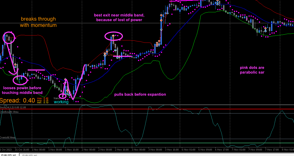Screen dimensions: 294x156
Task: Click the "Oversold Area" level label
Action: 8,137
